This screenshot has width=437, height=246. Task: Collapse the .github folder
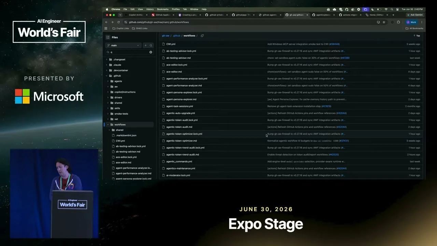[107, 76]
